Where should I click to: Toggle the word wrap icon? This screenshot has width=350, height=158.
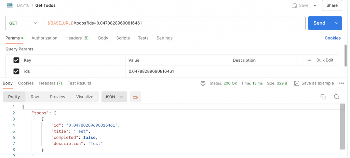coord(135,97)
